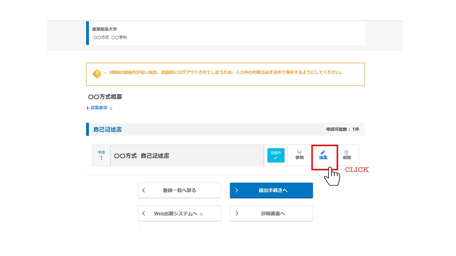Click the glasses 参照 (view) icon
456x256 pixels.
click(x=299, y=153)
